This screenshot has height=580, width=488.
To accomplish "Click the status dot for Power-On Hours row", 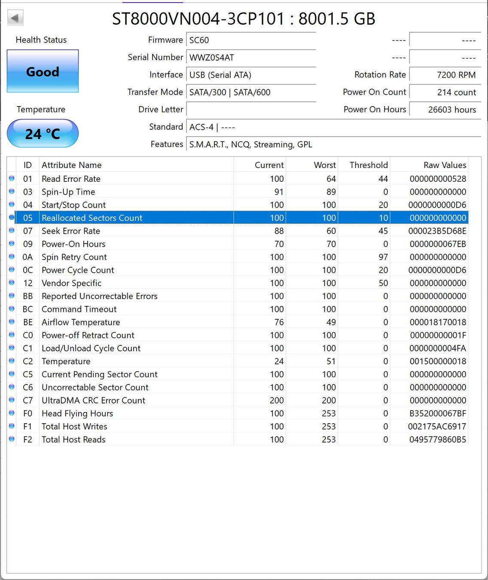I will coord(12,244).
